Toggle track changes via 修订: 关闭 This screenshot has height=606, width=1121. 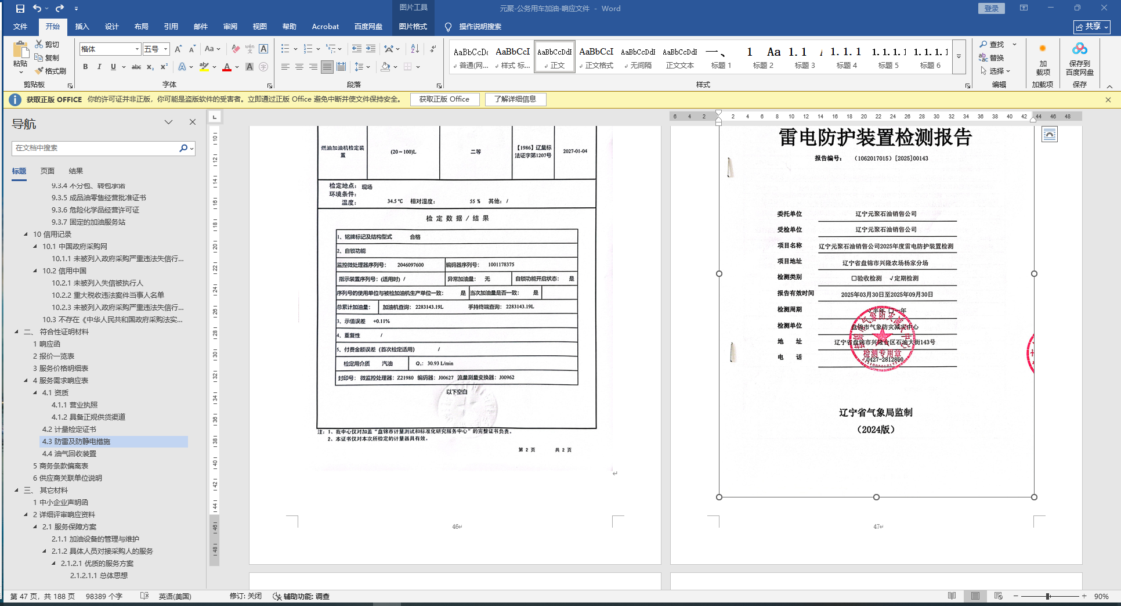click(x=245, y=596)
